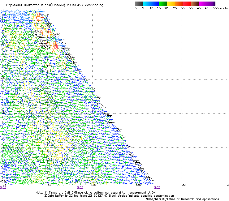Click the longitude label '-135'
The height and width of the screenshot is (201, 229).
click(3, 185)
